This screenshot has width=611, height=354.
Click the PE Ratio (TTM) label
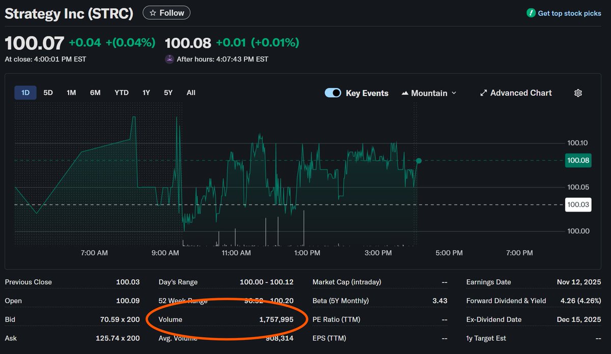coord(337,319)
